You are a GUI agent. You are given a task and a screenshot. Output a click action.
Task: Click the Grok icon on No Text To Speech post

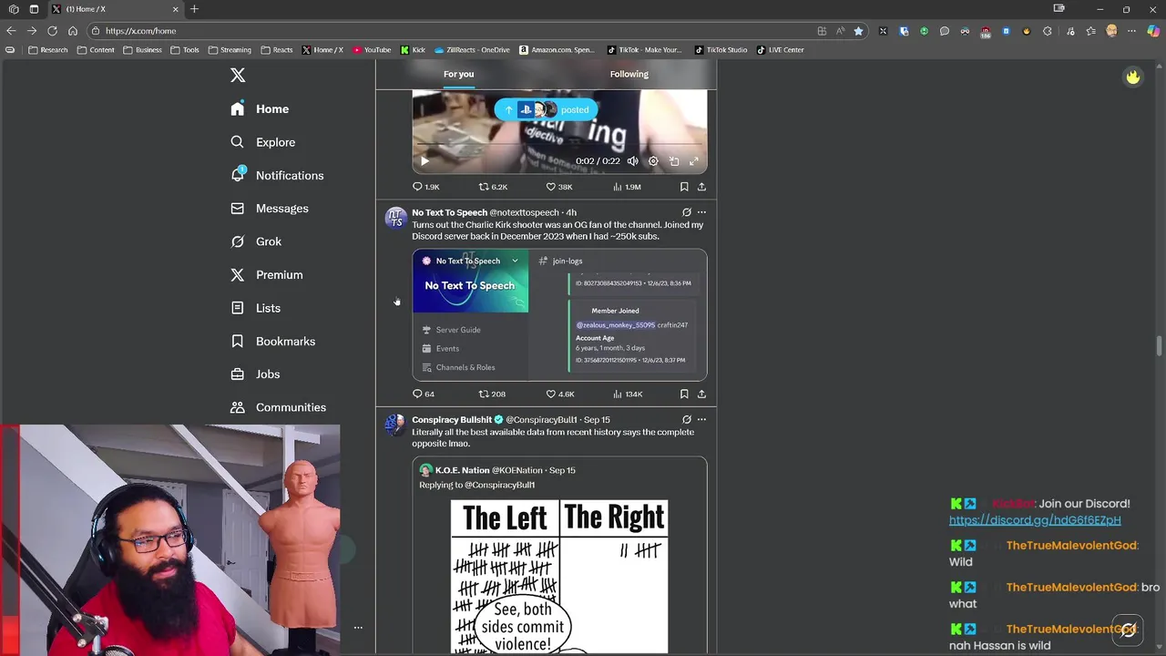click(687, 212)
